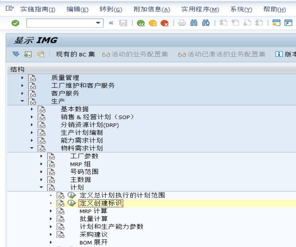The image size is (296, 247).
Task: Click the green Back icon
Action: tap(140, 23)
